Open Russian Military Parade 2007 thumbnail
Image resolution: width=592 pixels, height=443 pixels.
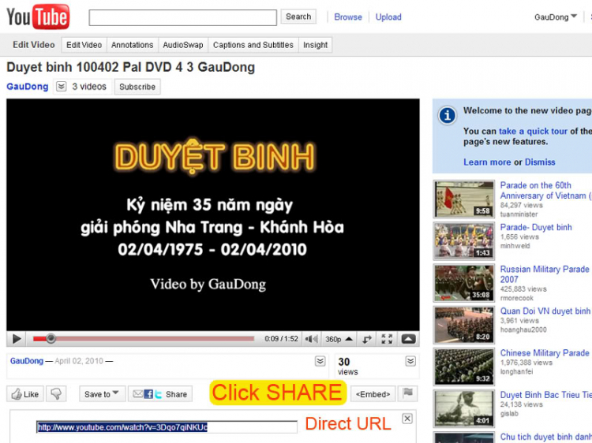[x=463, y=283]
